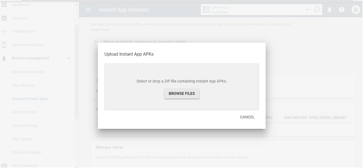
Task: Open Pre-launch report in sidebar
Action: pos(27,152)
